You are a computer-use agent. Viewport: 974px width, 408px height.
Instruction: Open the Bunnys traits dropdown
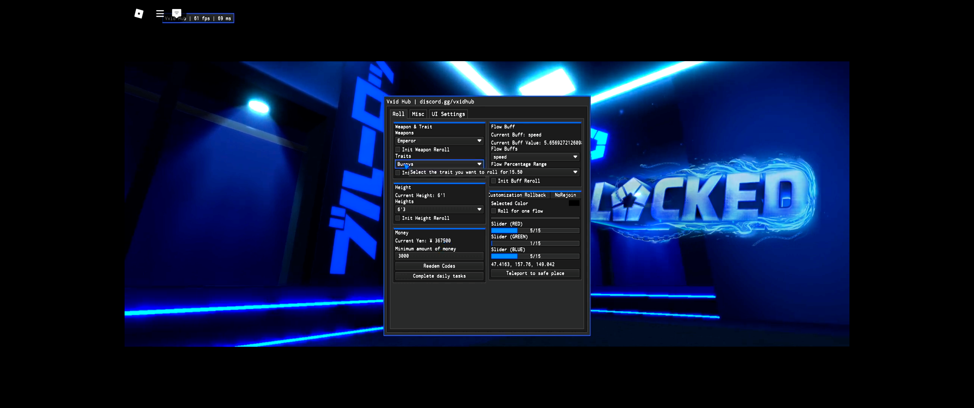(x=439, y=164)
